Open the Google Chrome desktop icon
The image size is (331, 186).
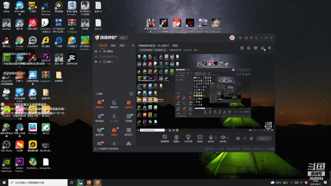point(19,42)
